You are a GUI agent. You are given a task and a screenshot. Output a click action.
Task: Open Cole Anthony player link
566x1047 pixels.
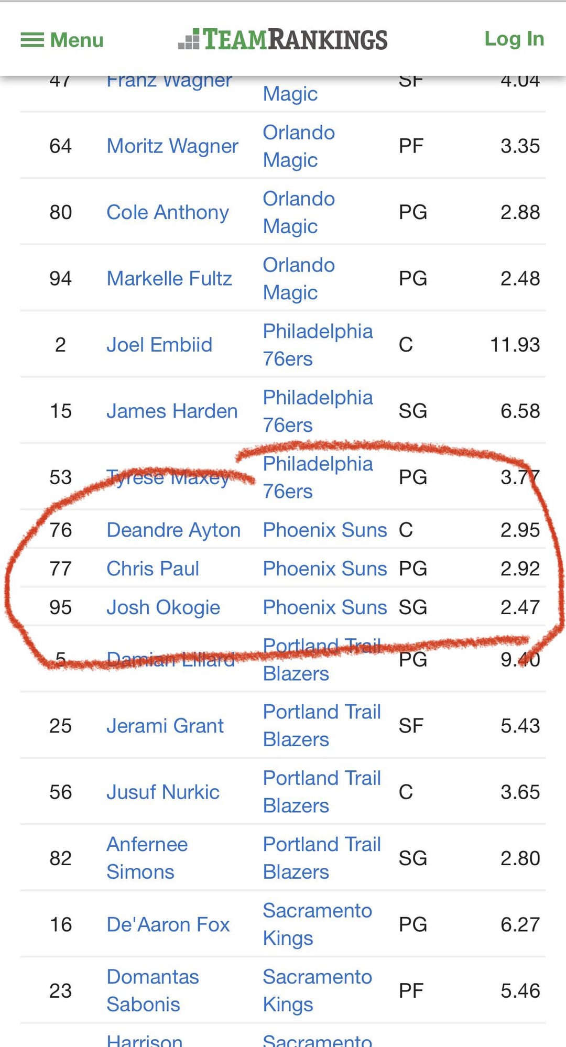click(x=168, y=212)
